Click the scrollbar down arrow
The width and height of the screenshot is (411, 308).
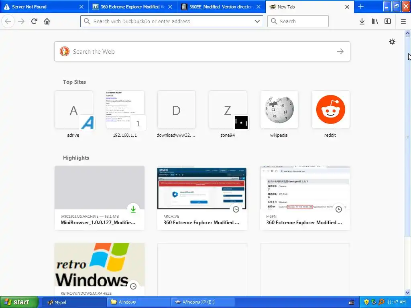tap(407, 292)
